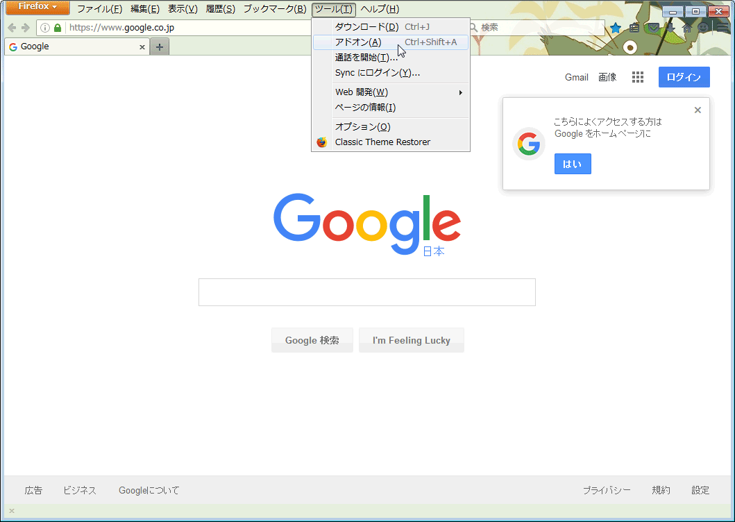Click the Google 検索 button

312,340
